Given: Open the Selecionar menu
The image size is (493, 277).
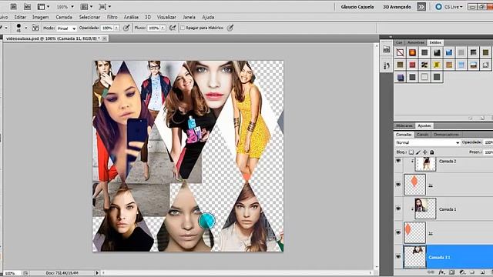Looking at the screenshot, I should (x=89, y=17).
